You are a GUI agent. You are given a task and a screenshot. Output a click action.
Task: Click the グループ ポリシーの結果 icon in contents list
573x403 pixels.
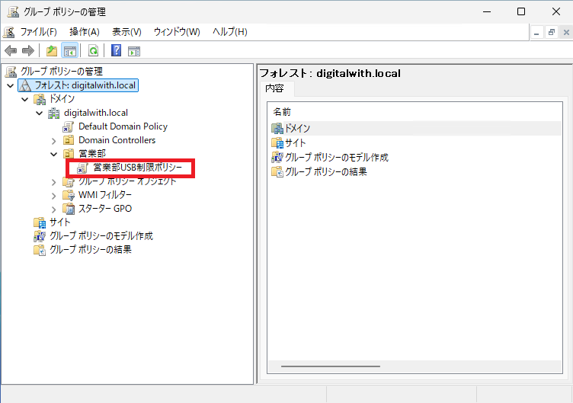click(x=277, y=171)
